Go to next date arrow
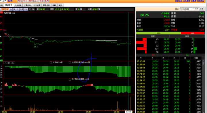The height and width of the screenshot is (113, 207). [198, 9]
